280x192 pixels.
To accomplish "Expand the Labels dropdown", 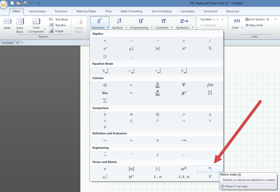I will pos(222,19).
